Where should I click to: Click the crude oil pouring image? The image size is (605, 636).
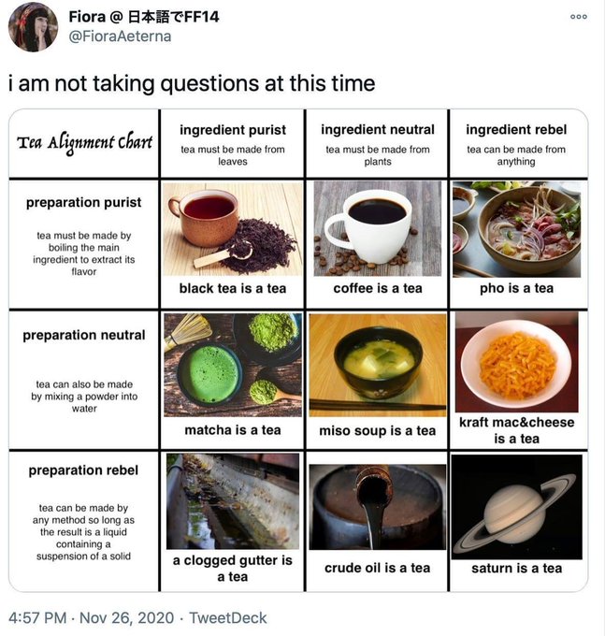click(x=378, y=507)
